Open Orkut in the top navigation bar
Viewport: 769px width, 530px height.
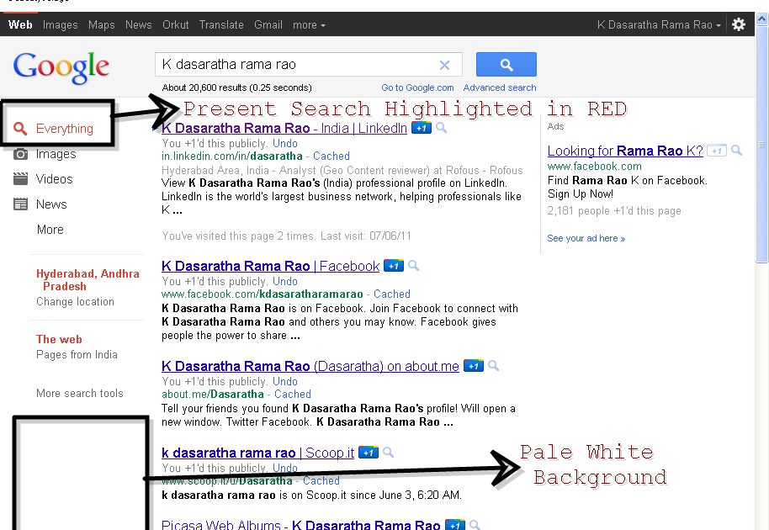176,25
